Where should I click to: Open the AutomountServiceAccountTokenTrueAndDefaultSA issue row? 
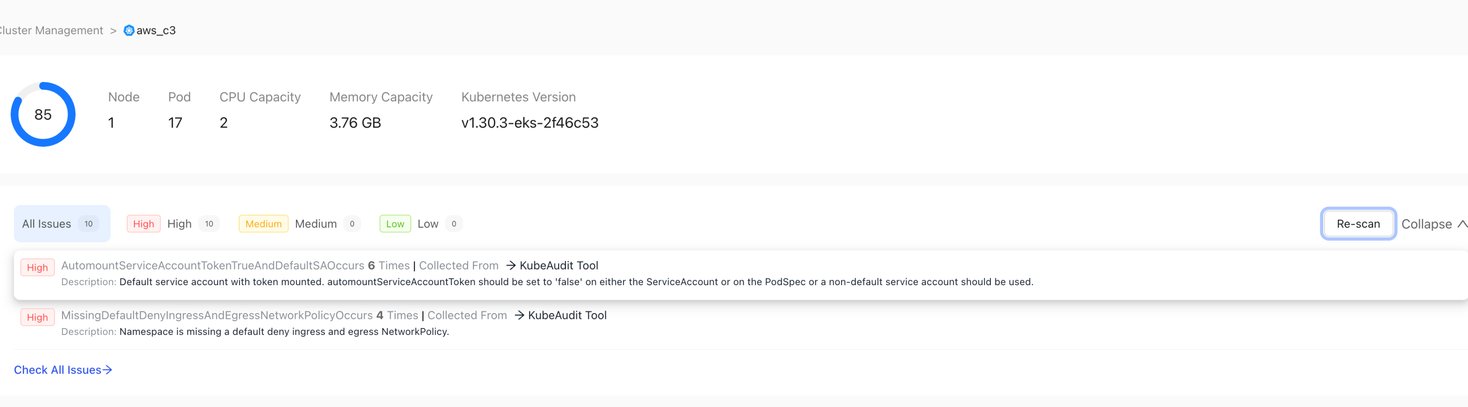point(740,275)
